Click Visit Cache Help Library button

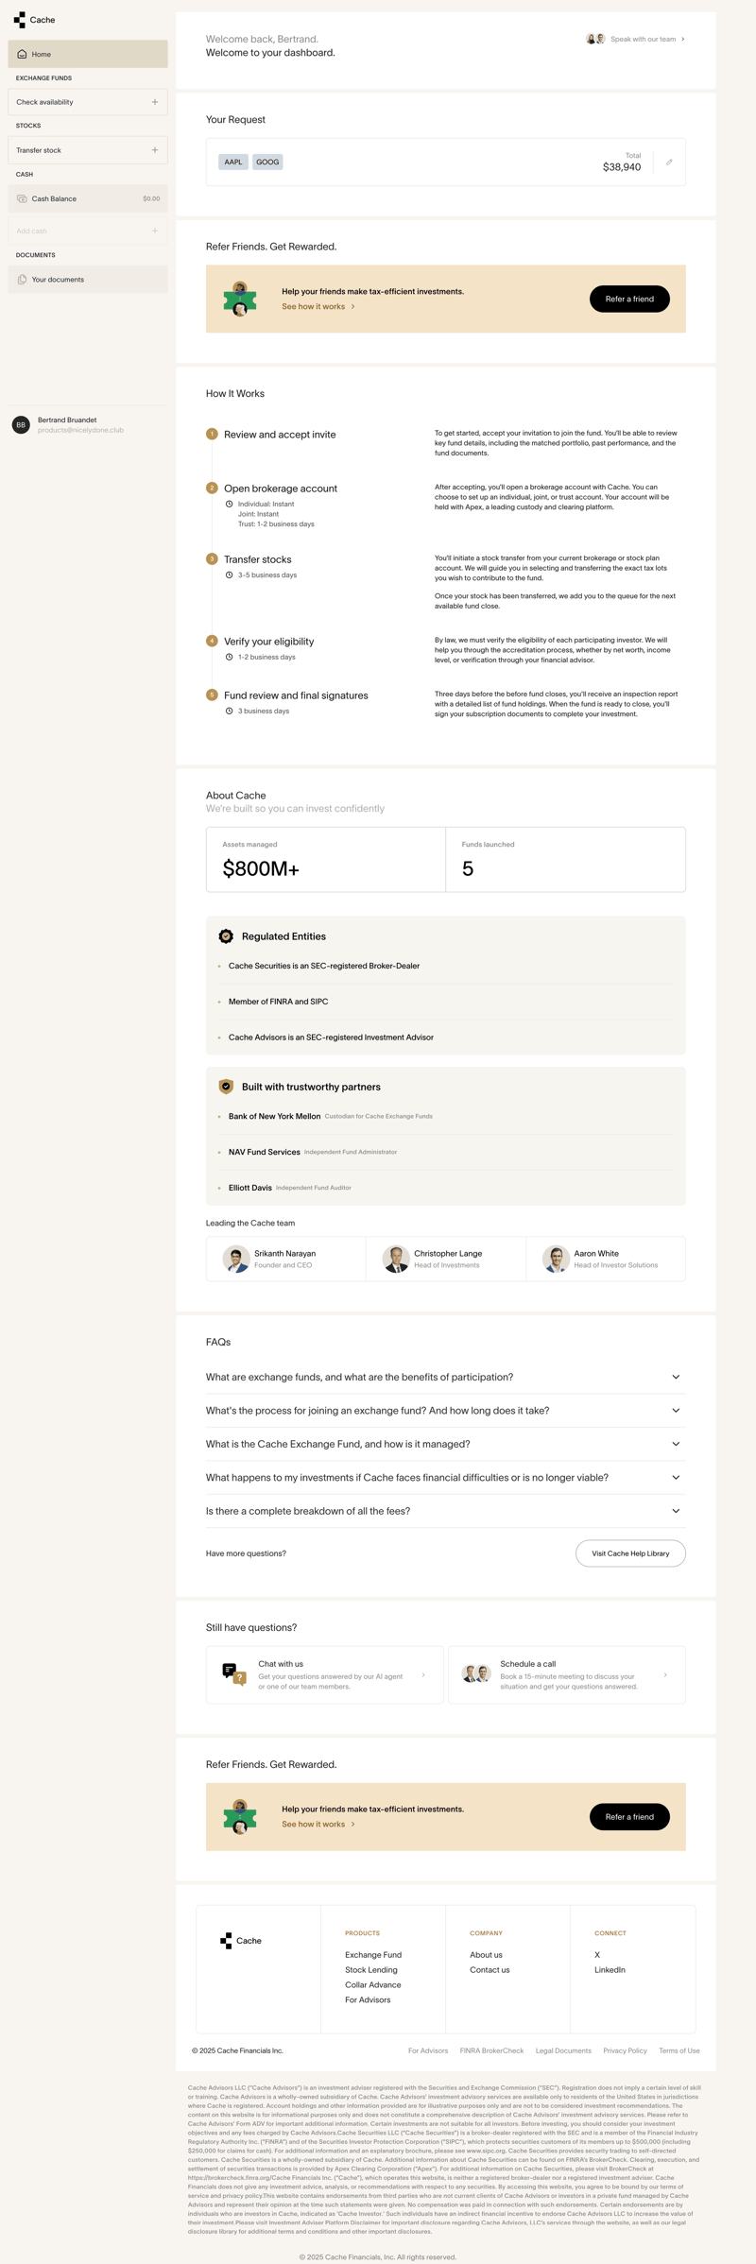(x=630, y=1553)
